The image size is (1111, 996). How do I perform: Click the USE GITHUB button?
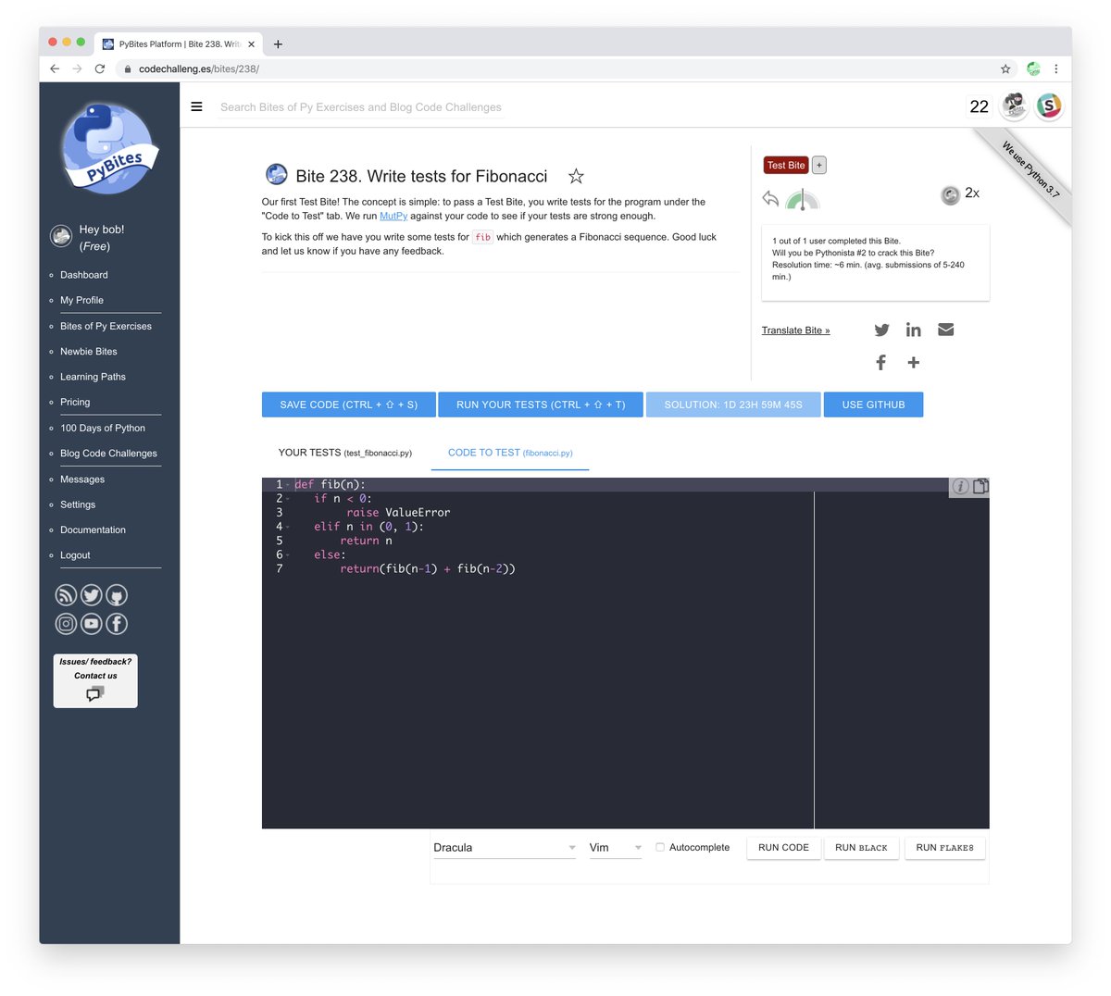[873, 405]
